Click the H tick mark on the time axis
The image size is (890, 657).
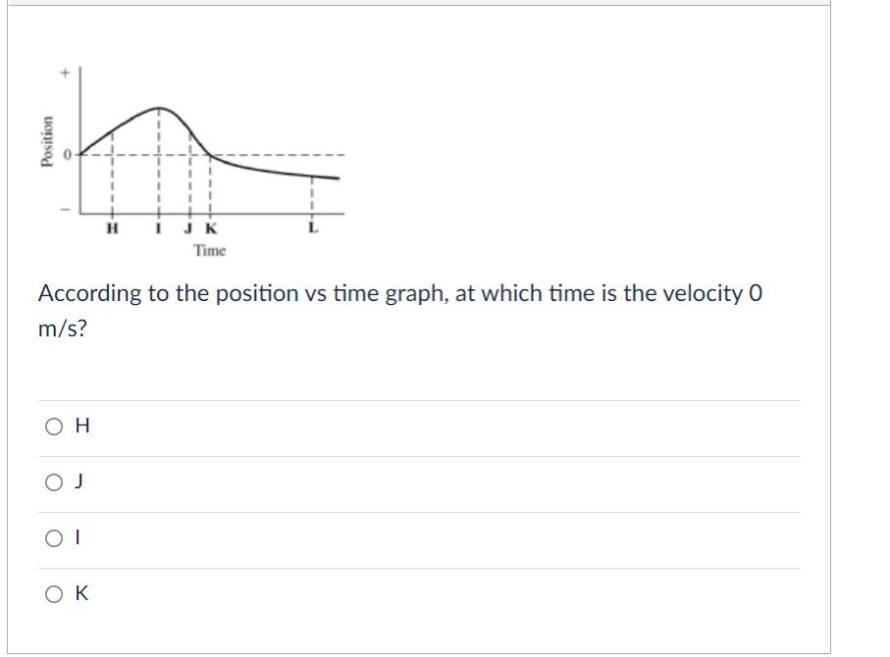(113, 229)
